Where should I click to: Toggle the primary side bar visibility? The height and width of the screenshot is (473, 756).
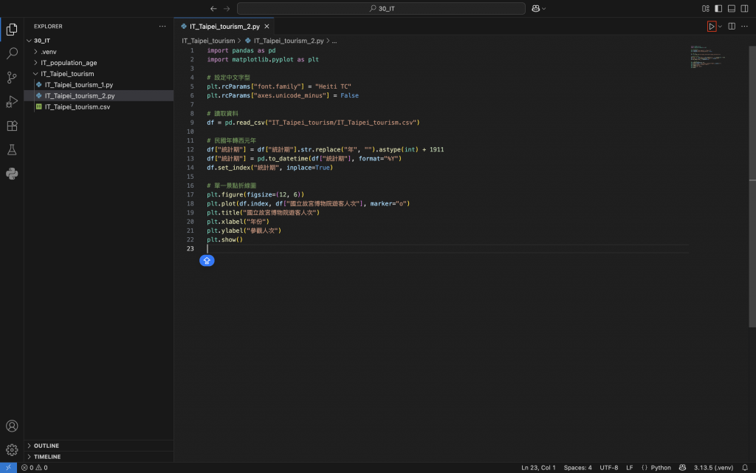point(718,8)
